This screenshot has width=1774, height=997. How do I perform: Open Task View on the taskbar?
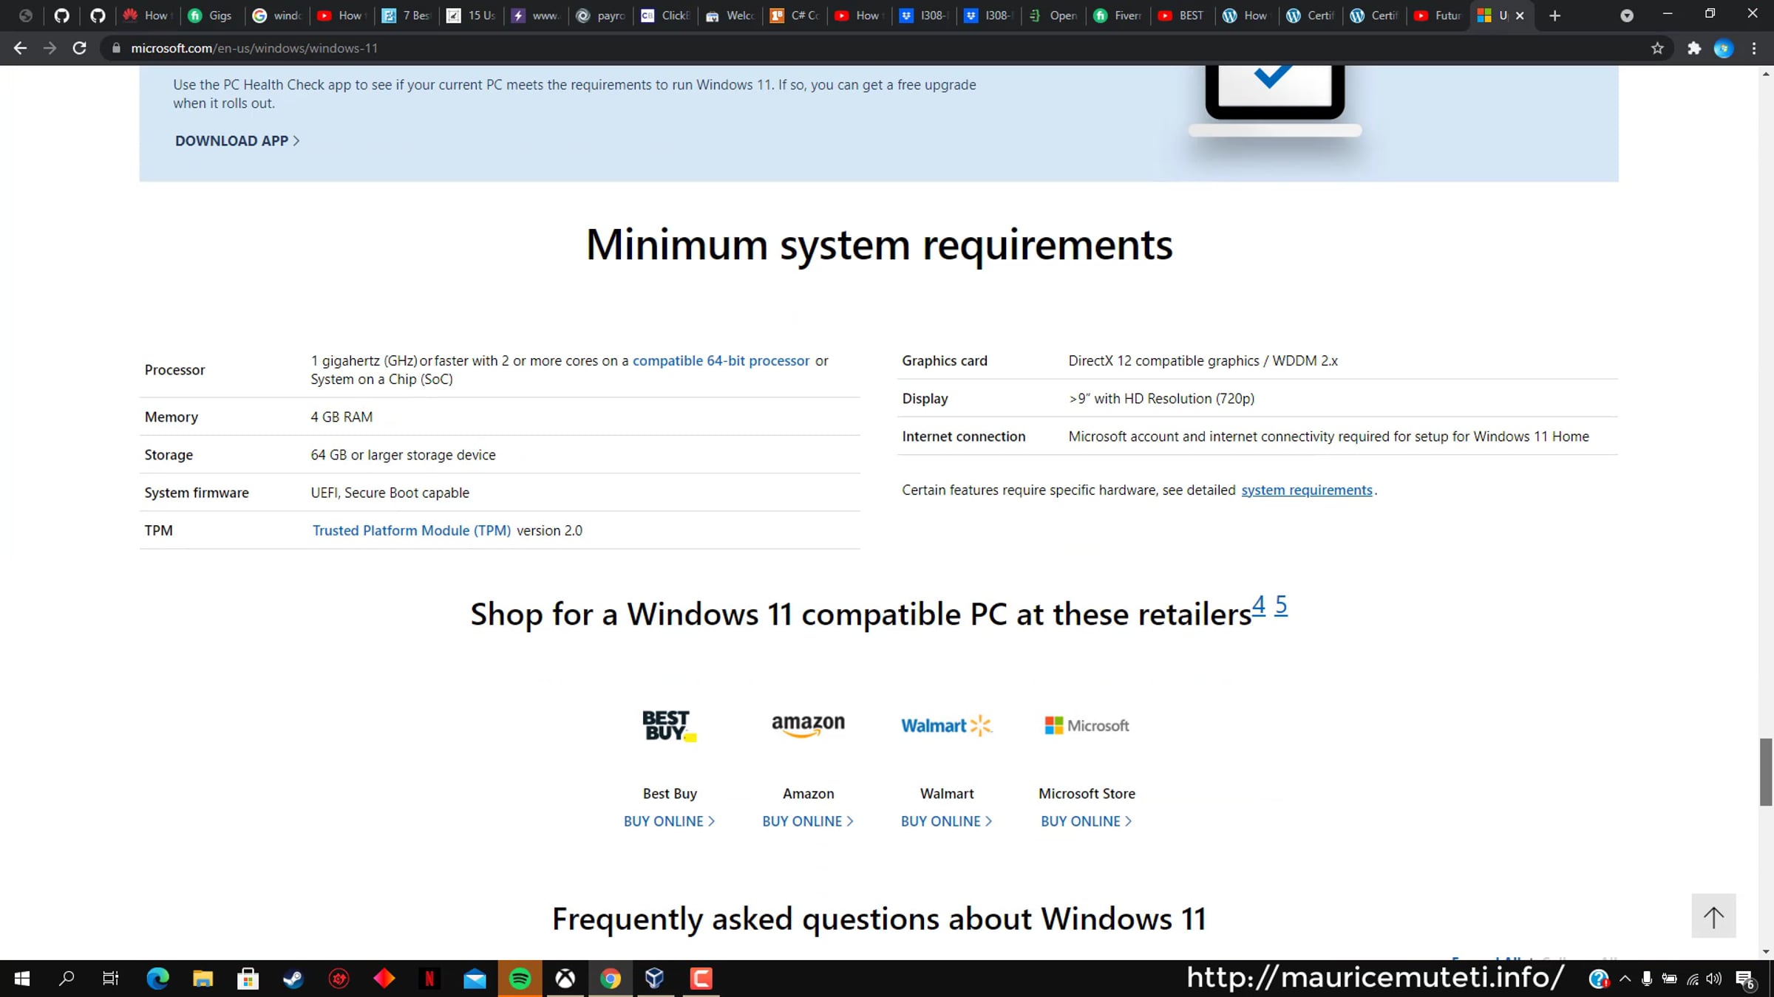click(111, 979)
